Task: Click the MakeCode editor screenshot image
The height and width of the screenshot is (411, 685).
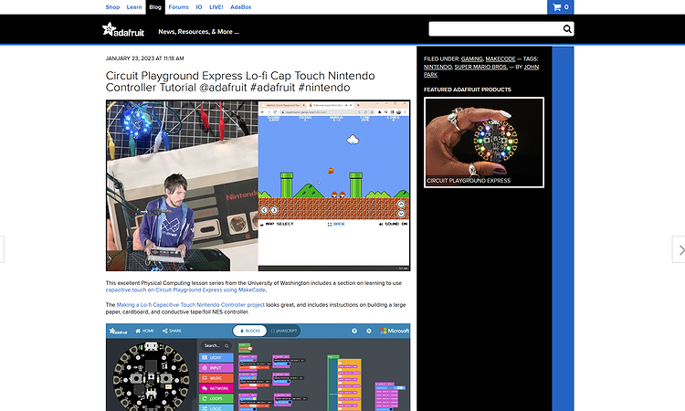Action: pyautogui.click(x=258, y=367)
